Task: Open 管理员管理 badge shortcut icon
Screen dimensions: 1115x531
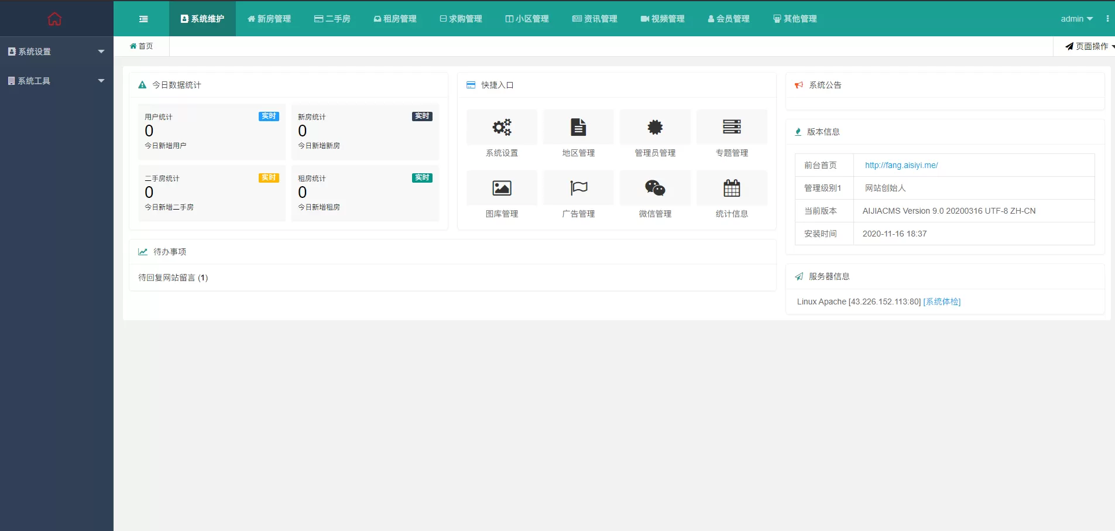Action: [x=655, y=127]
